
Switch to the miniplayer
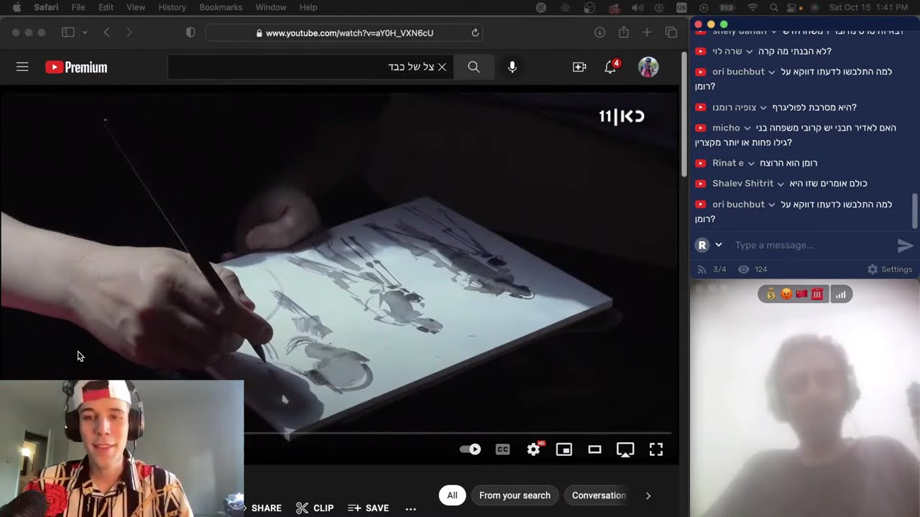coord(564,450)
